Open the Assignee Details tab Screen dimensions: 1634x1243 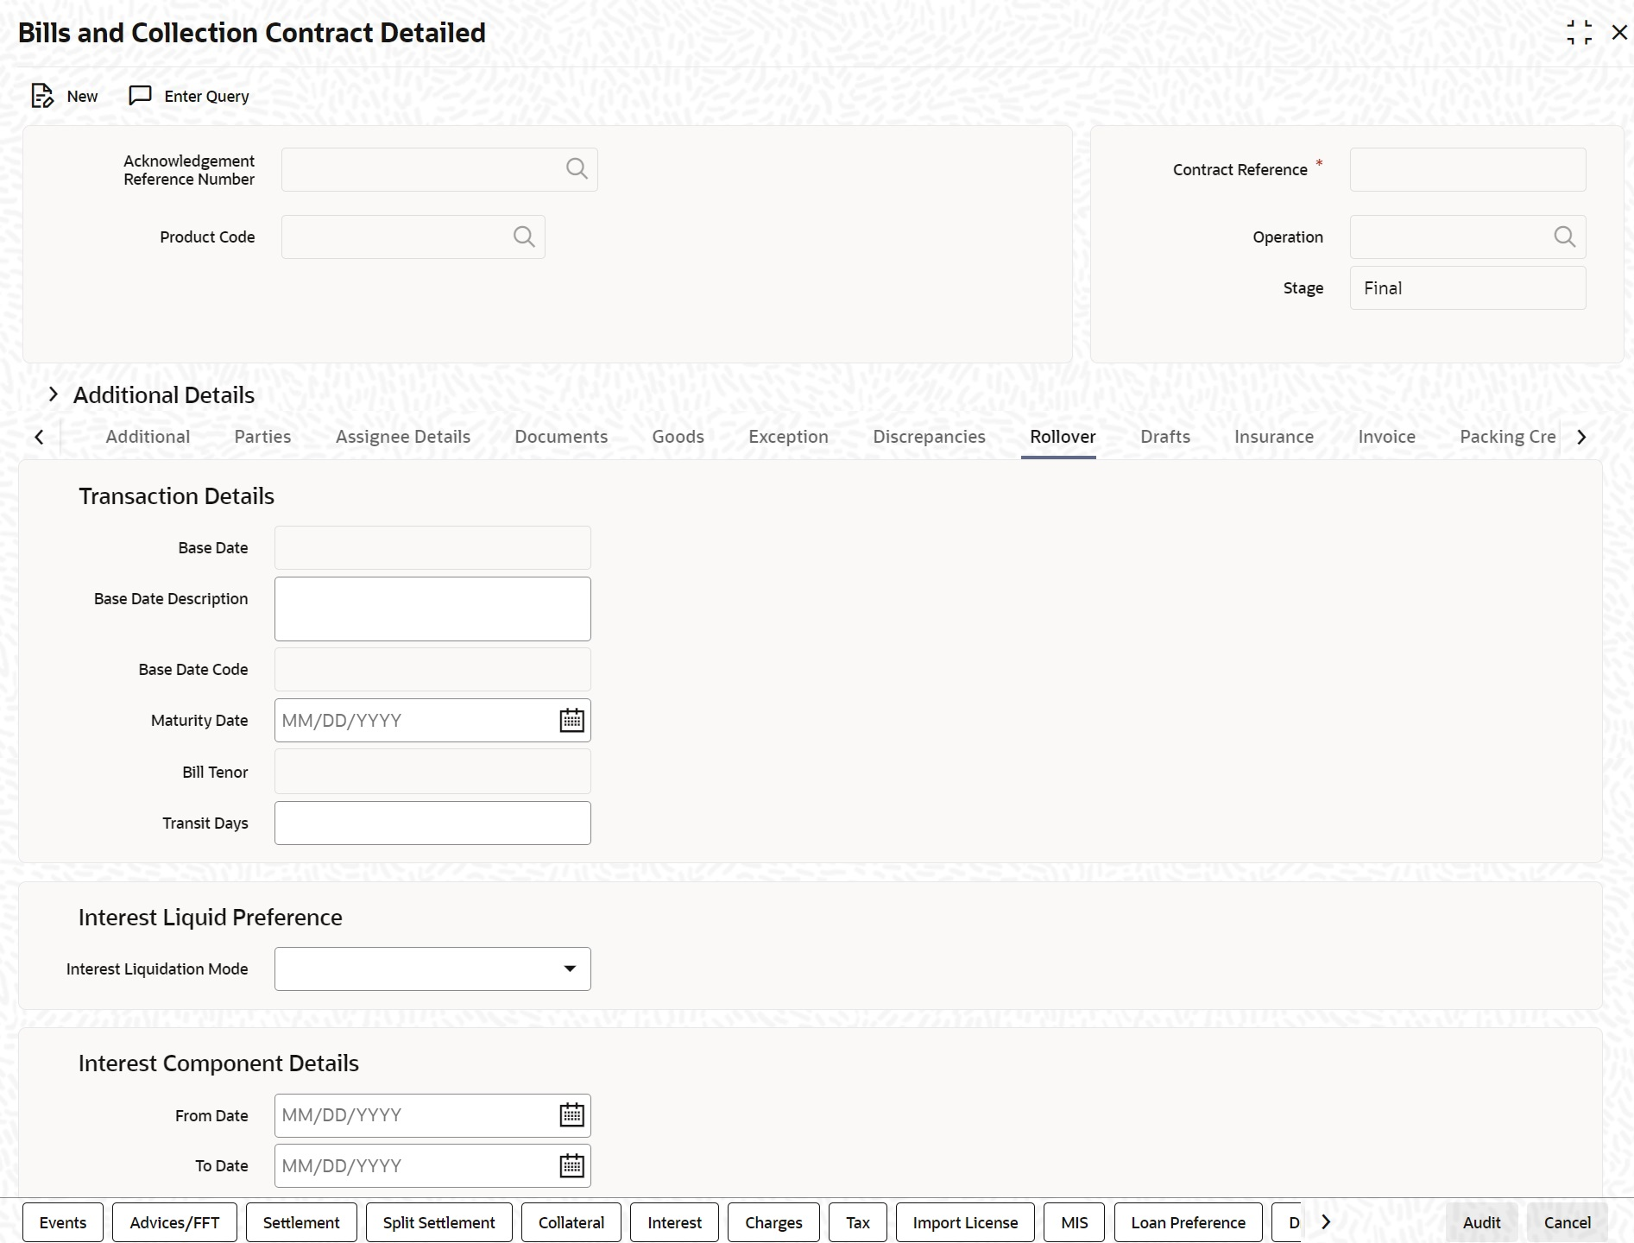403,437
